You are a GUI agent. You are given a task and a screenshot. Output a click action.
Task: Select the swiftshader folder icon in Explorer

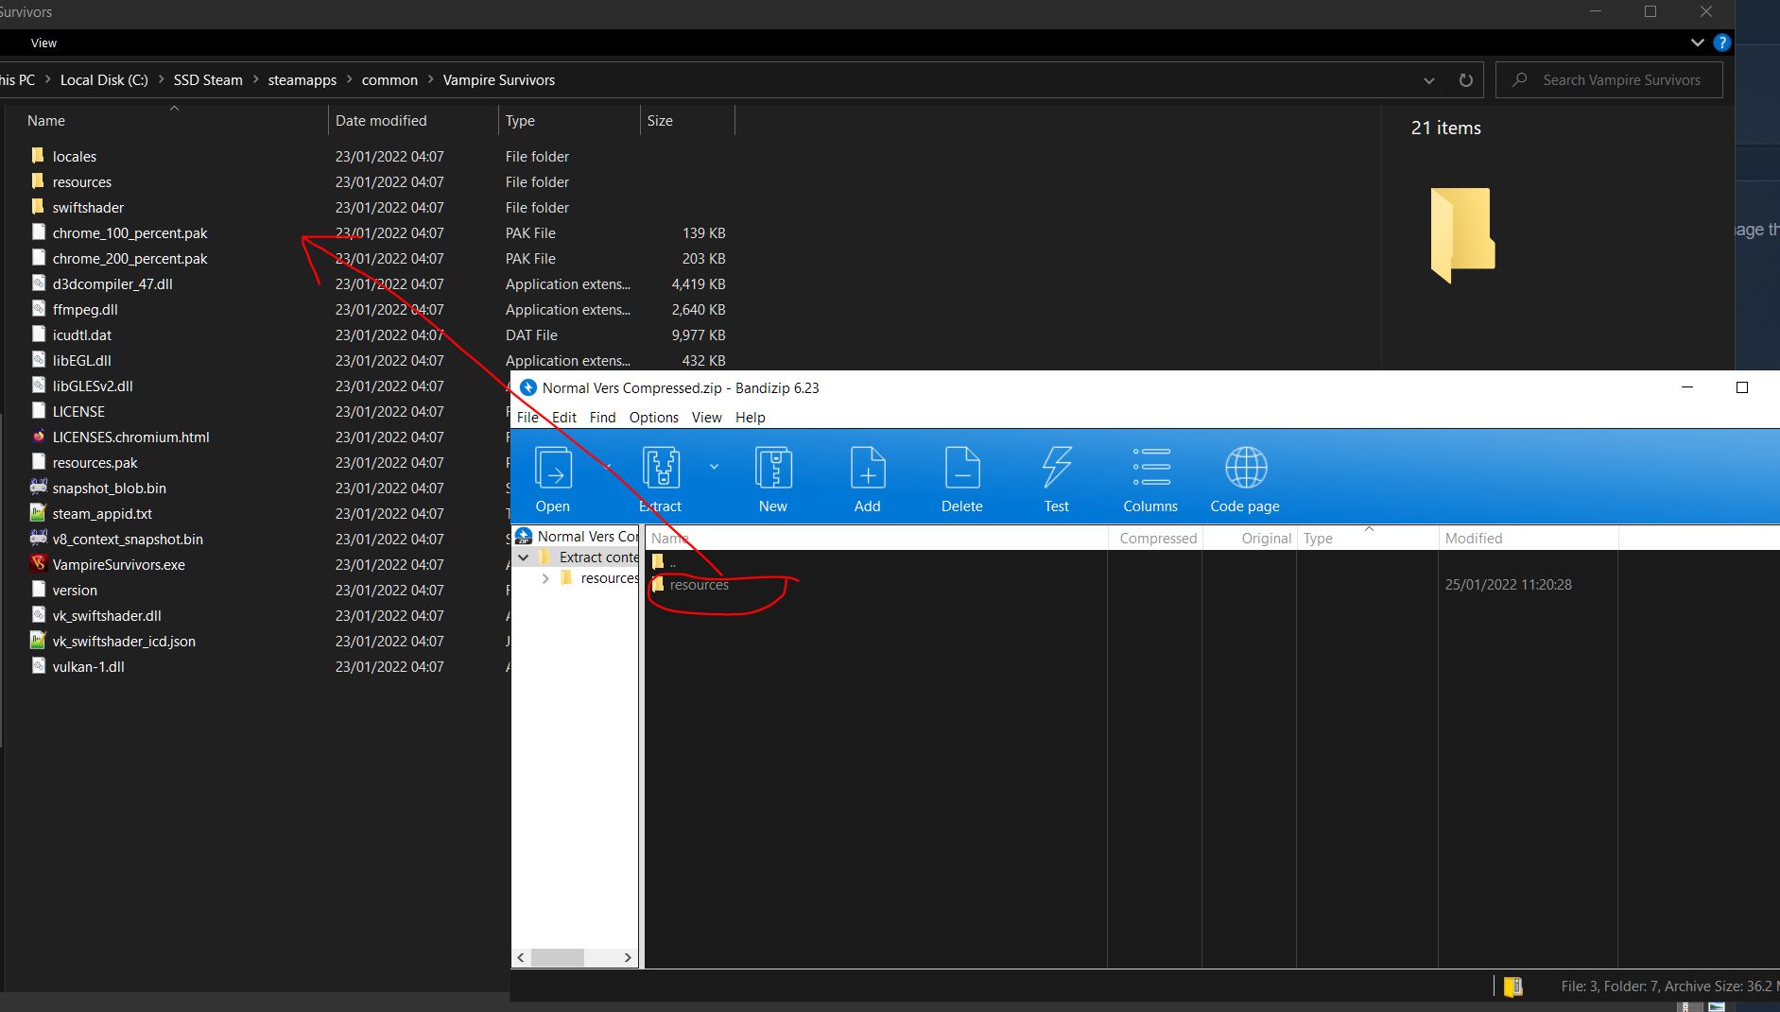click(38, 207)
